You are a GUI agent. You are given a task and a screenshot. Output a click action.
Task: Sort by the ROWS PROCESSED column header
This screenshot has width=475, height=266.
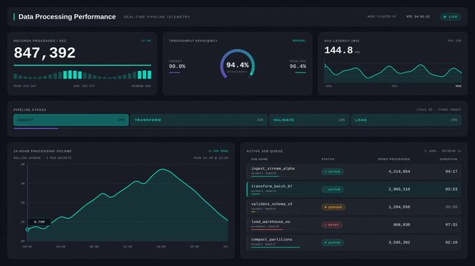click(393, 159)
